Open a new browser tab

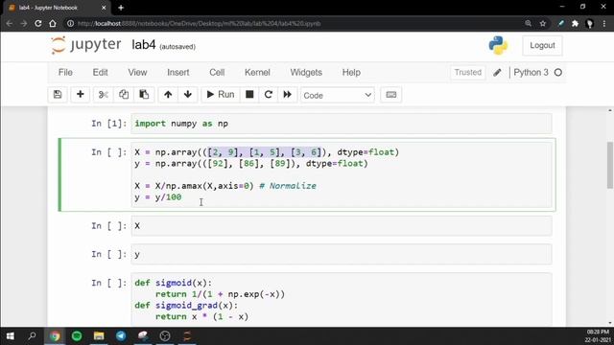coord(121,8)
